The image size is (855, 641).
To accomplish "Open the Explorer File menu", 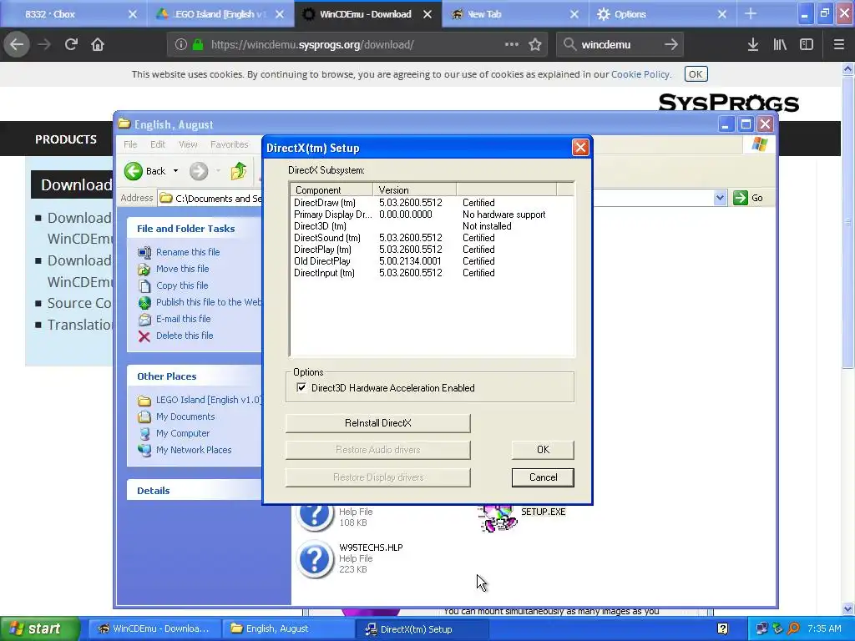I will tap(130, 144).
